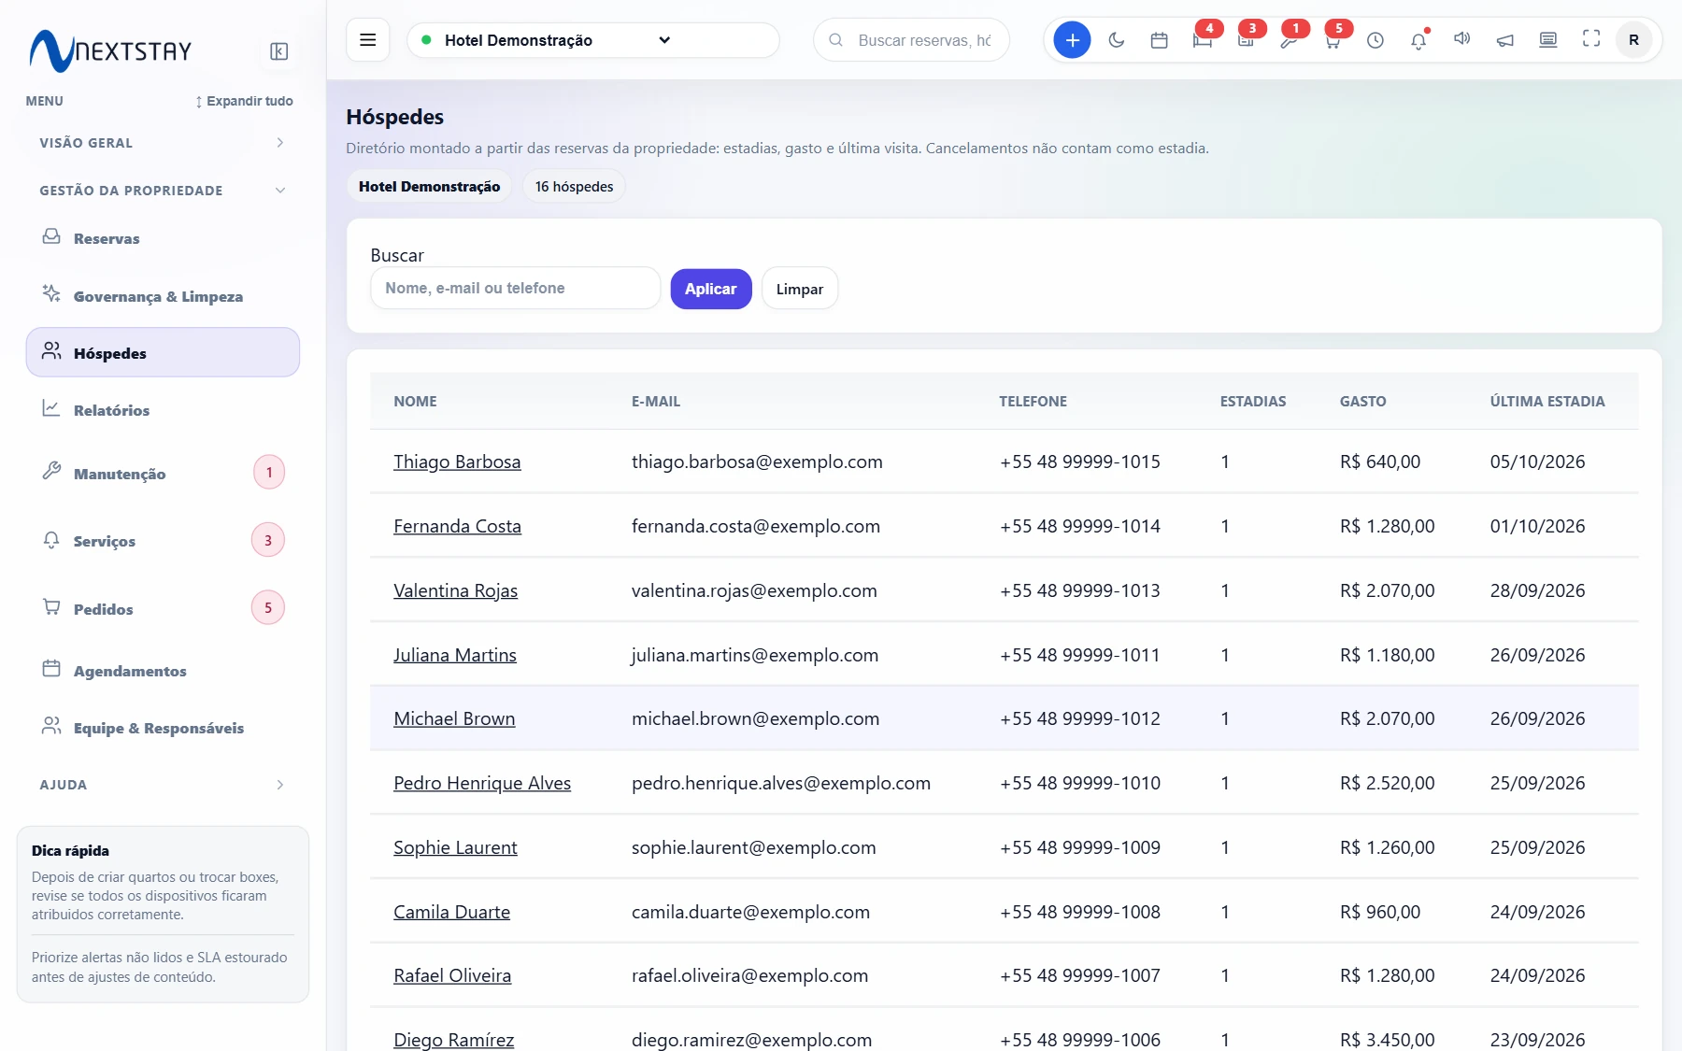Open the shopping cart icon with badge 5
1682x1051 pixels.
1333,40
